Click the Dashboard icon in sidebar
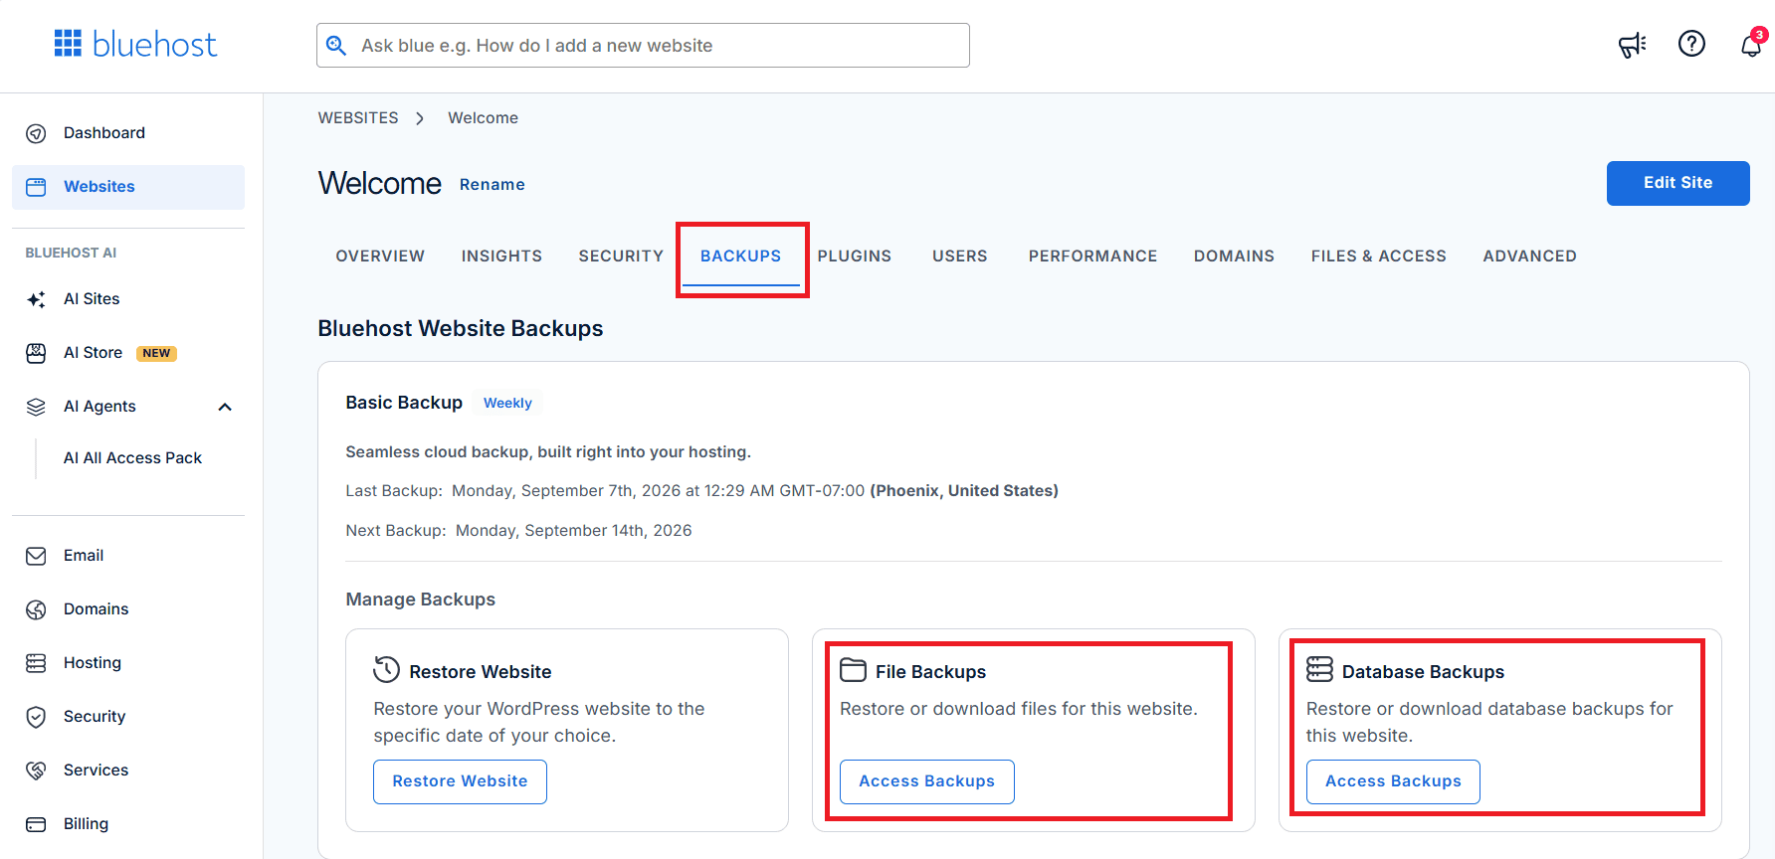The image size is (1775, 859). pyautogui.click(x=36, y=133)
